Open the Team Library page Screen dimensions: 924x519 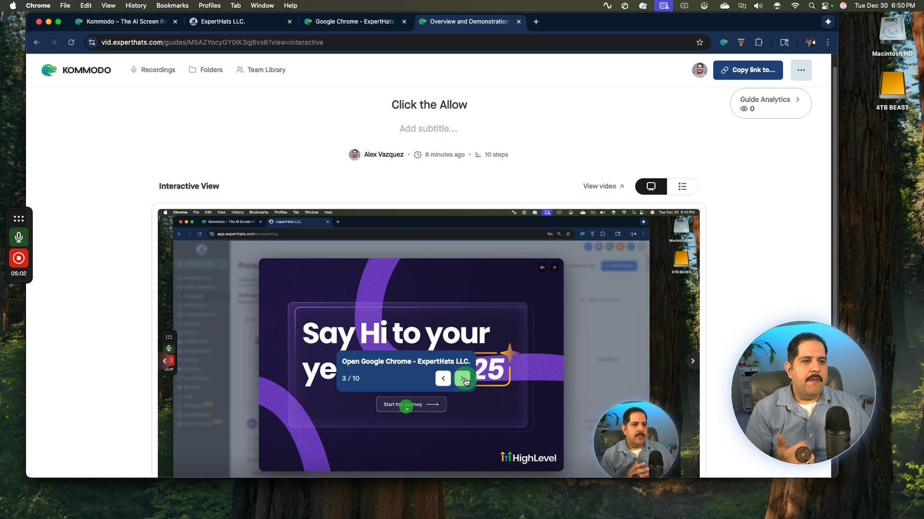tap(261, 70)
